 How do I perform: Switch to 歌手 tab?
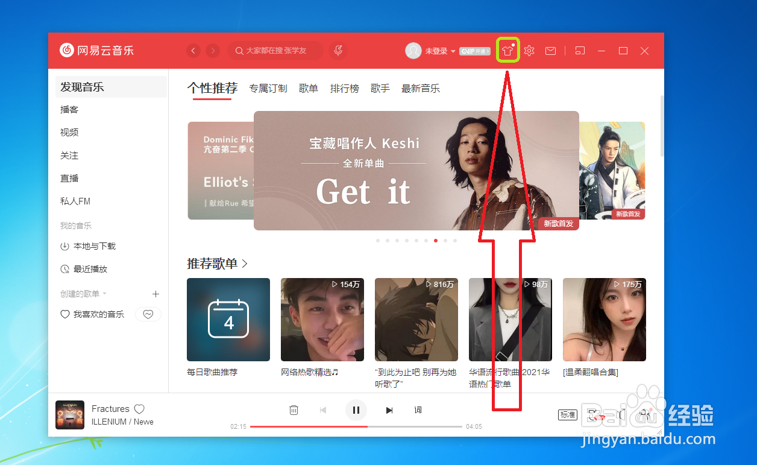(x=380, y=89)
